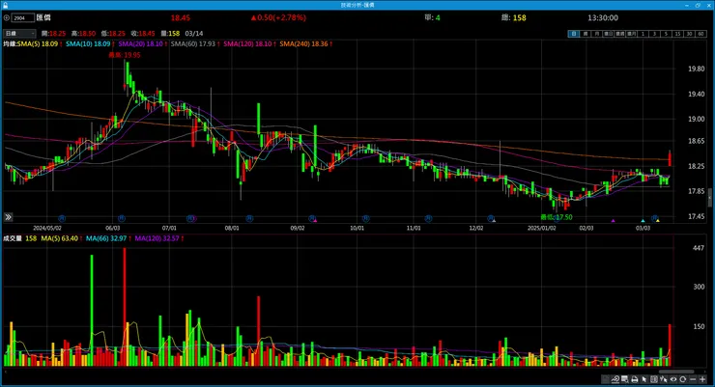Image resolution: width=715 pixels, height=387 pixels.
Task: Click the monthly marker near 2024/05/02
Action: pyautogui.click(x=62, y=219)
